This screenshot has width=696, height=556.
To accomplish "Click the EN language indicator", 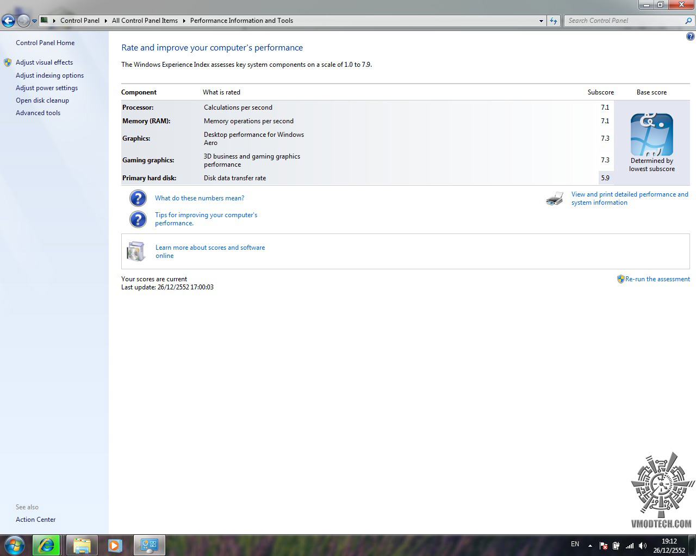I will (575, 544).
